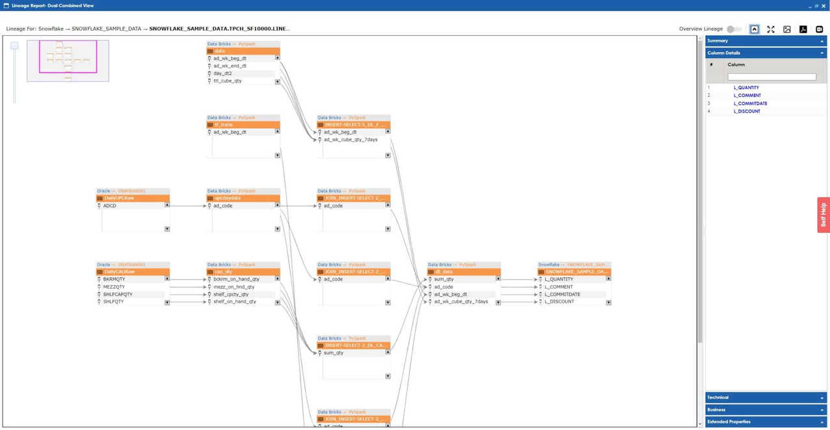Click the column icon beside L_QUANTITY in Snowflake node

coord(541,279)
